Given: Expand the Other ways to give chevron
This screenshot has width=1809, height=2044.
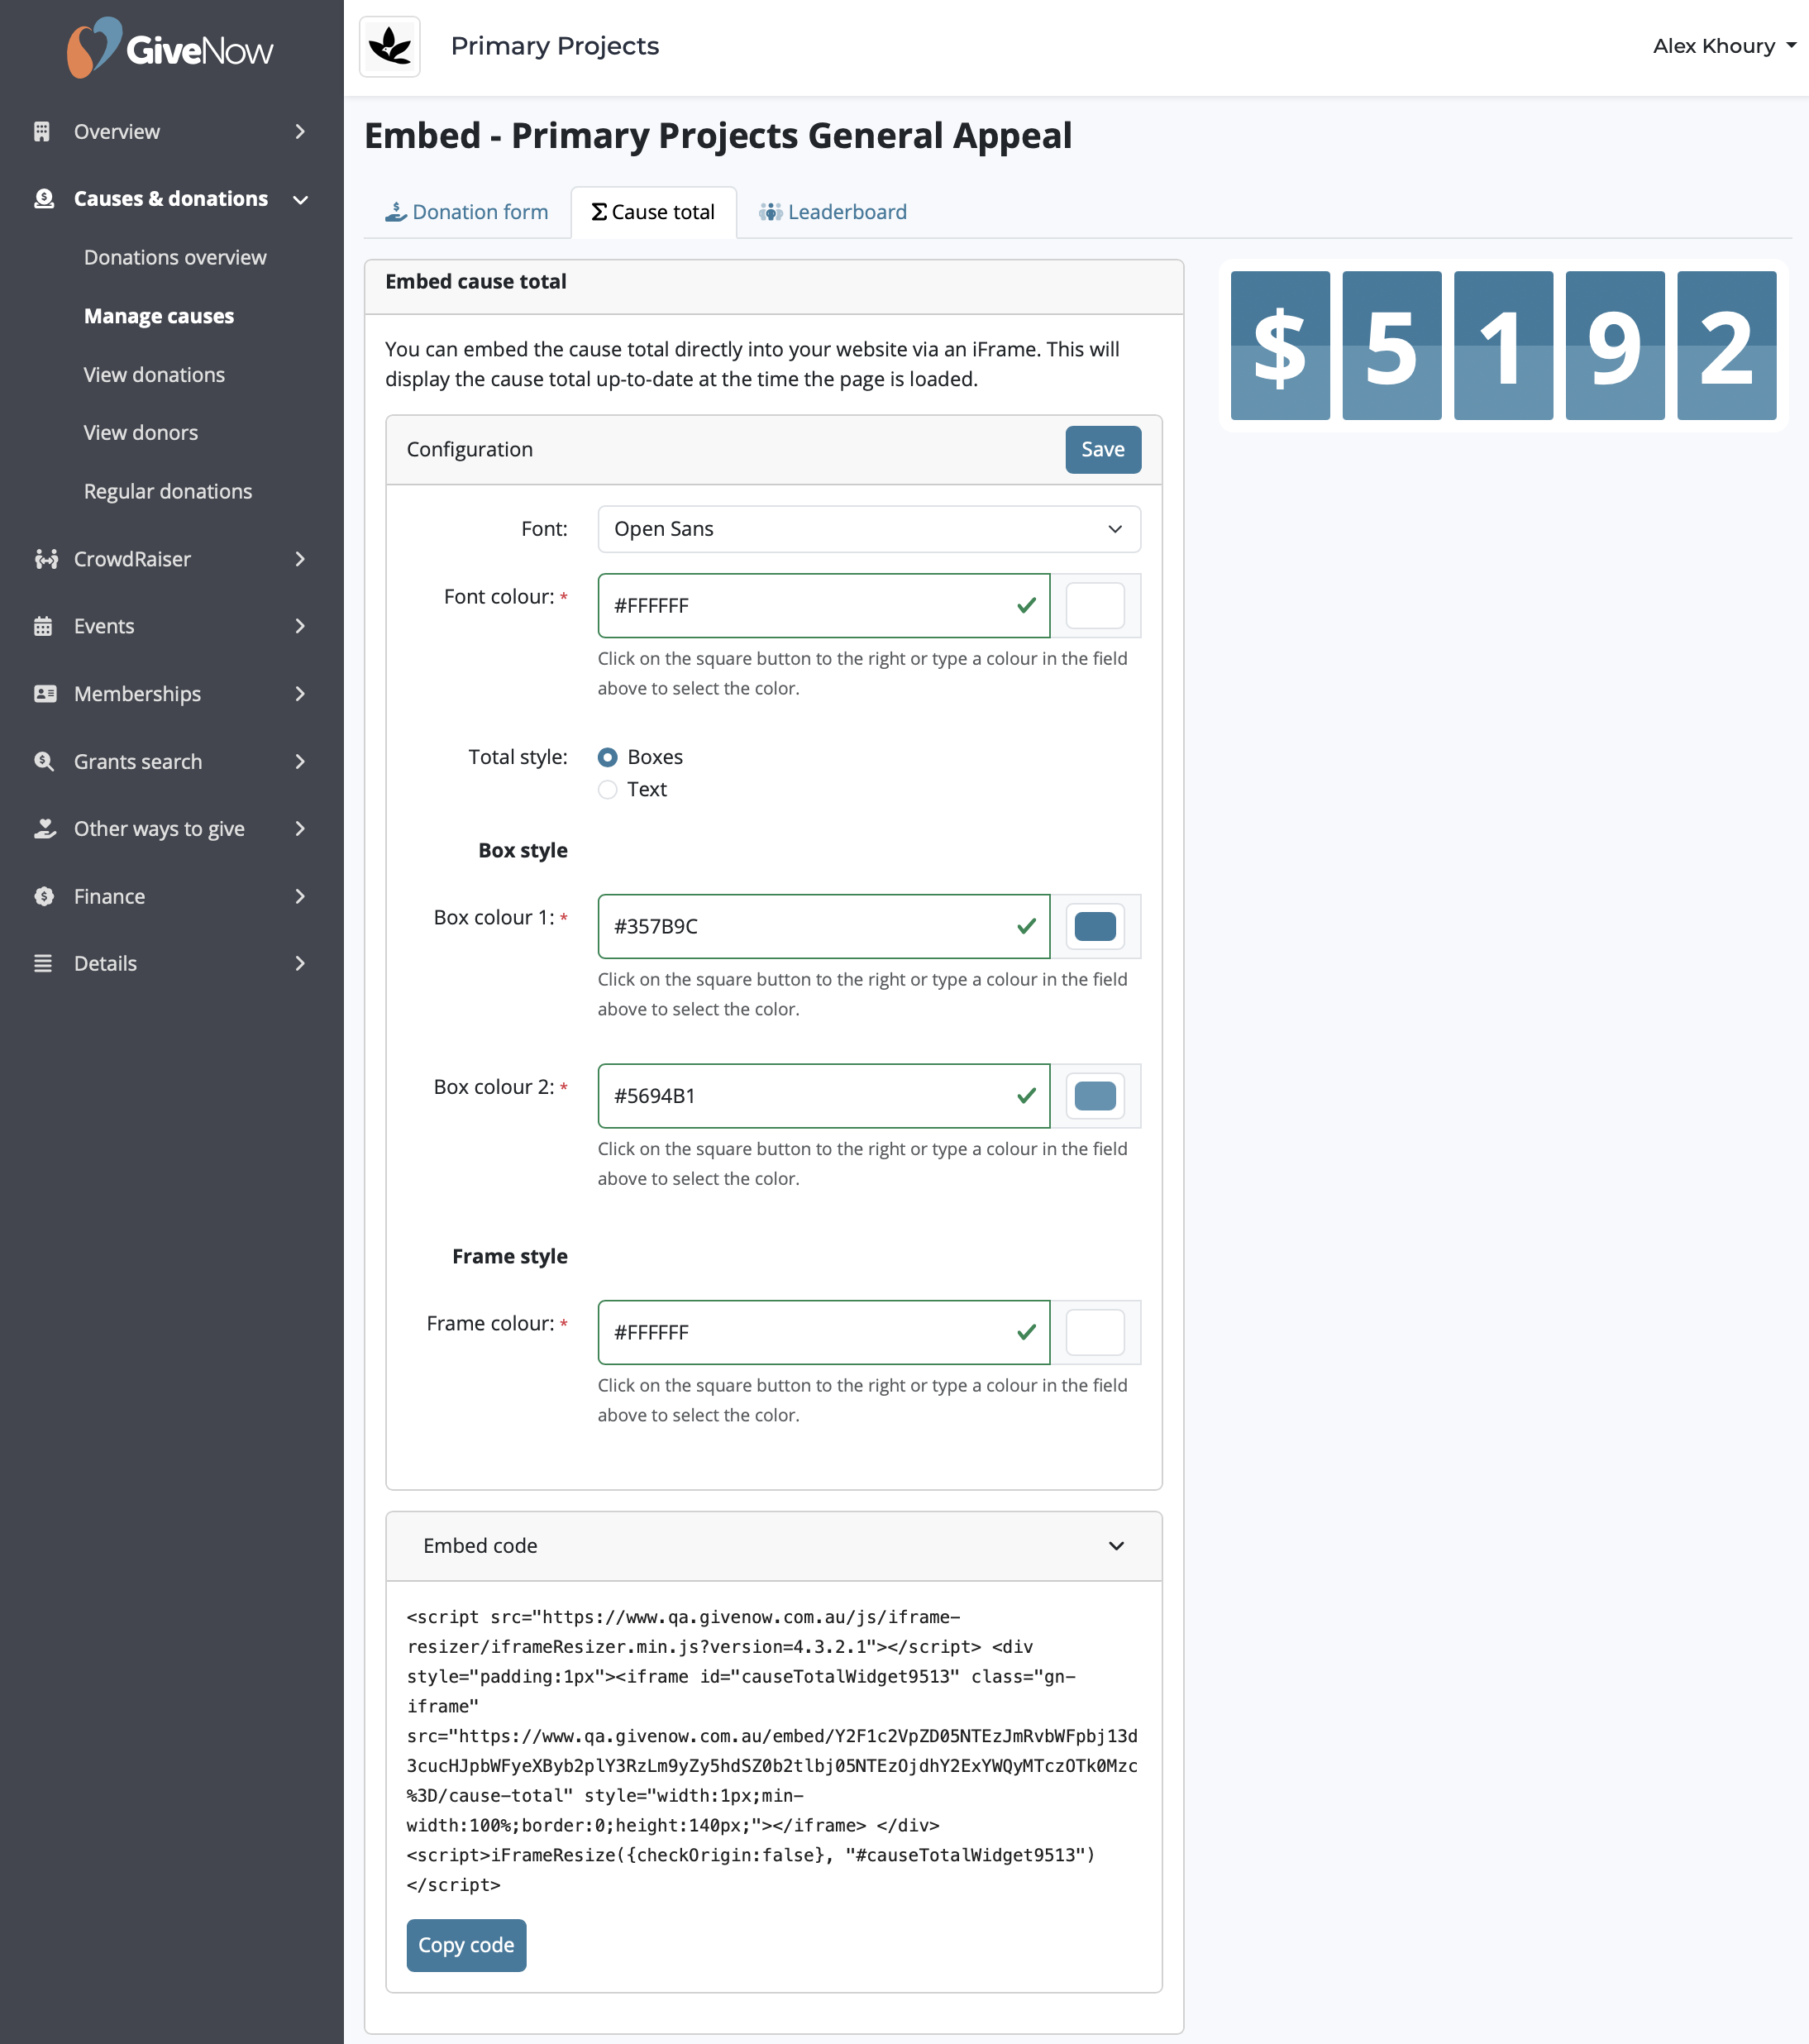Looking at the screenshot, I should coord(300,829).
